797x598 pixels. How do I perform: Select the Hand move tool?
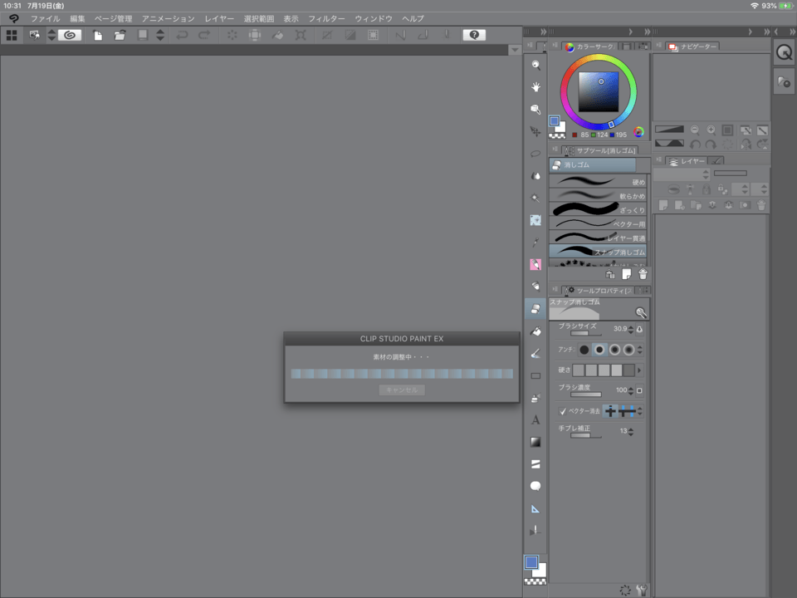(x=535, y=87)
